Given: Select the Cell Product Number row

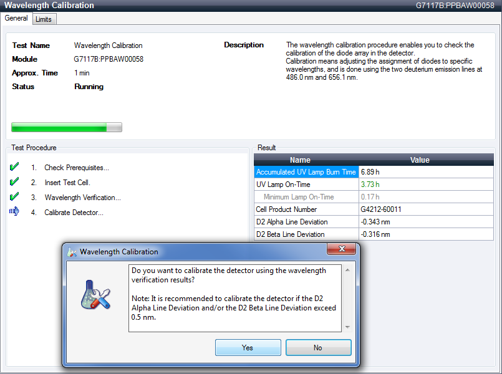Looking at the screenshot, I should [x=374, y=209].
